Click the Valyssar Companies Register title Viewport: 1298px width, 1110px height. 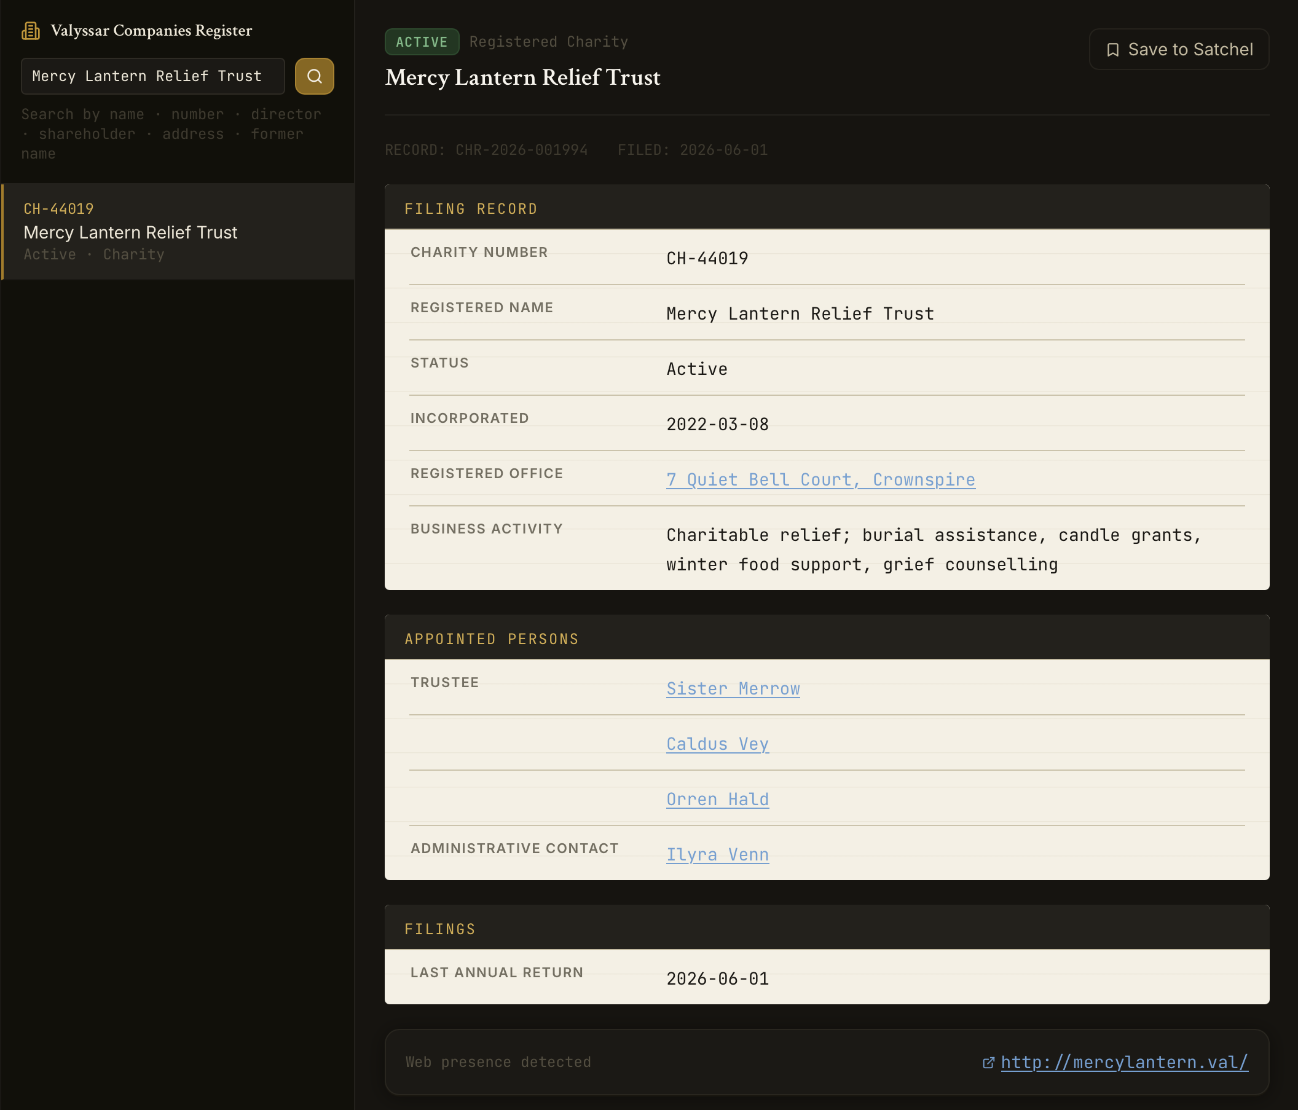[x=152, y=31]
